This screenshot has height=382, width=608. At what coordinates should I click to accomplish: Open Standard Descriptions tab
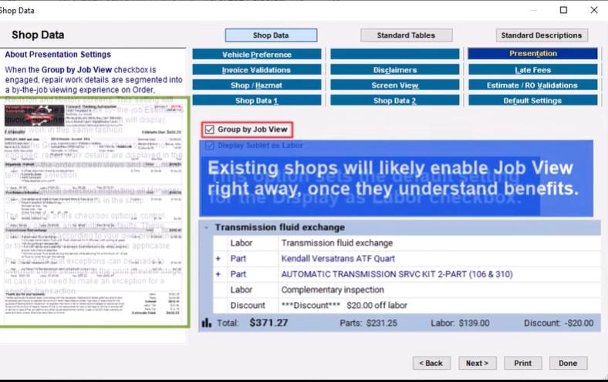click(x=542, y=35)
